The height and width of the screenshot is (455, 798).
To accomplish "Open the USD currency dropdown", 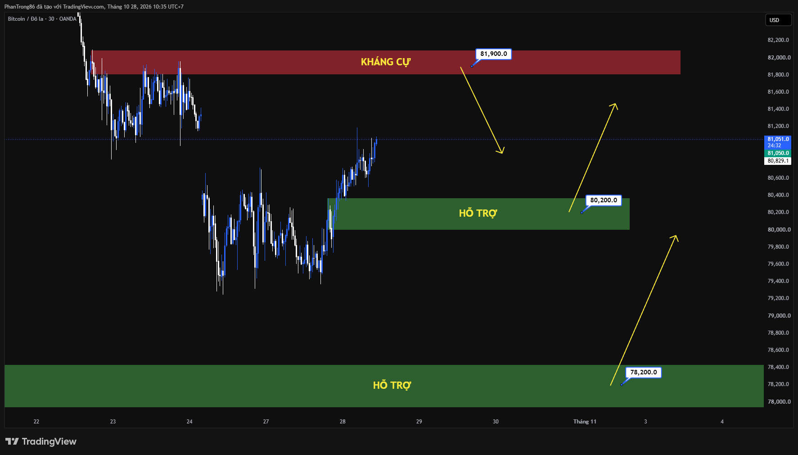I will [778, 20].
